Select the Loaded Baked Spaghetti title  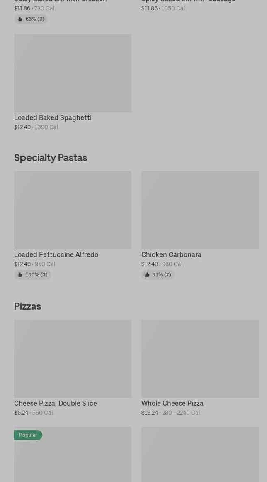click(x=53, y=117)
